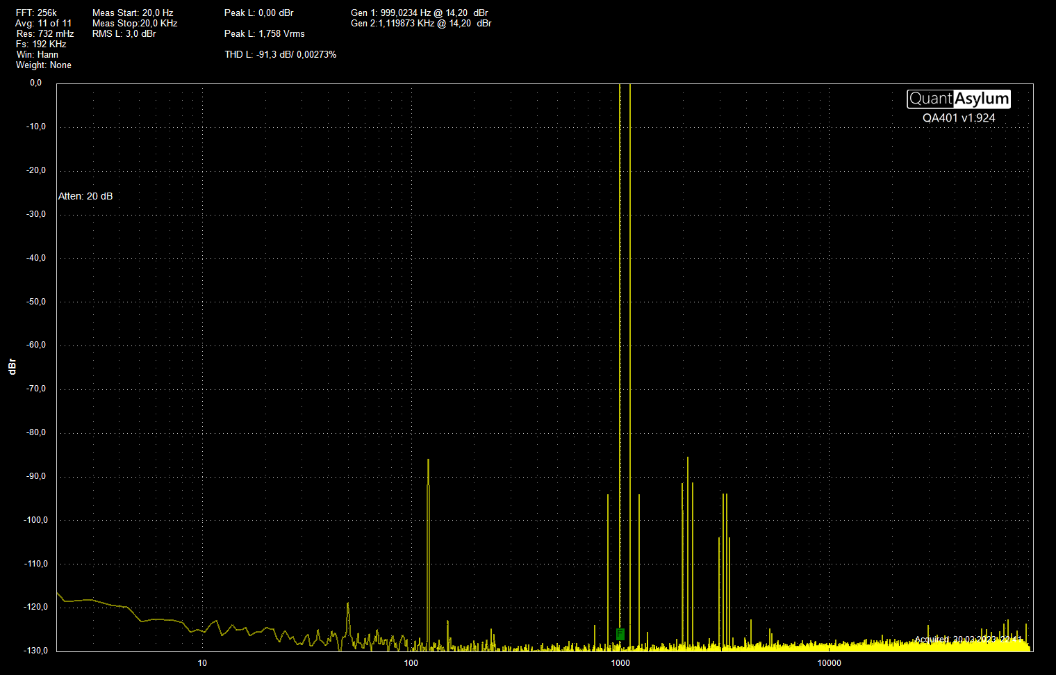Screen dimensions: 1056x675
Task: Click the QuantAsylum logo
Action: click(x=958, y=99)
